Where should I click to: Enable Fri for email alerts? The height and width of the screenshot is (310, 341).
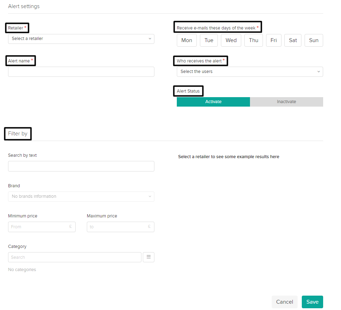point(273,40)
